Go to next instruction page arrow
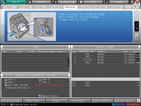The height and width of the screenshot is (106, 141). 137,37
